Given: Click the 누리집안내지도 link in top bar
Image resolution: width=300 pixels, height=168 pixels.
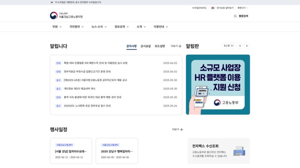Looking at the screenshot, I should click(199, 8).
